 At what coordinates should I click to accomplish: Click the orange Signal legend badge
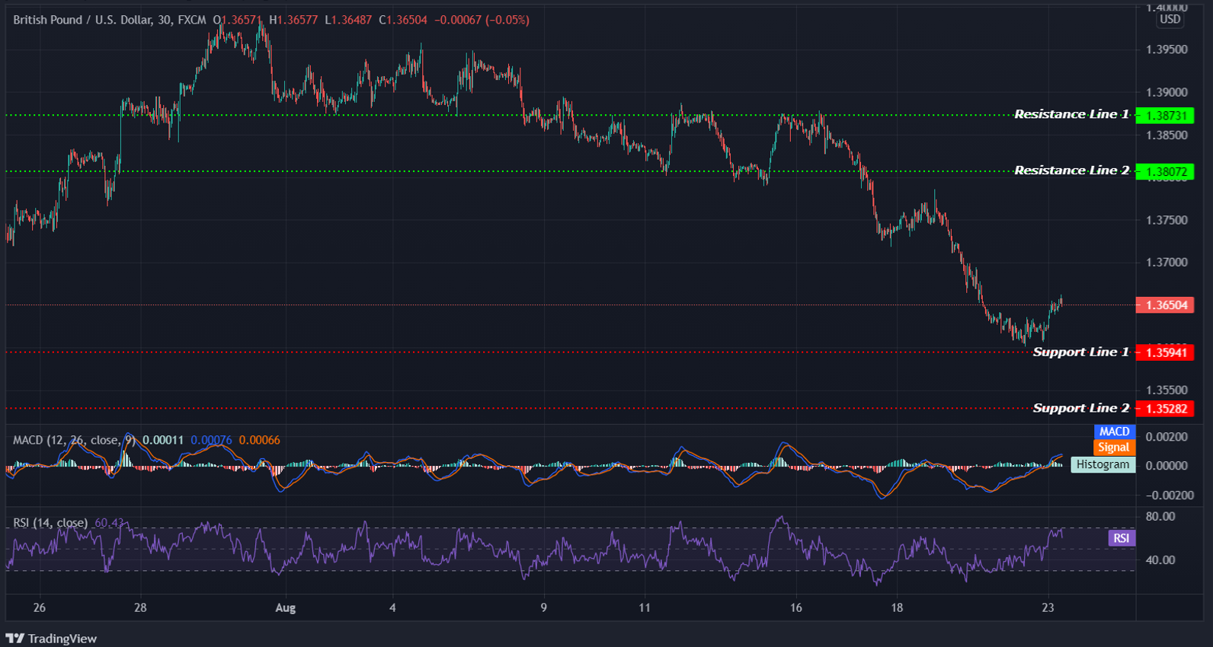tap(1114, 448)
